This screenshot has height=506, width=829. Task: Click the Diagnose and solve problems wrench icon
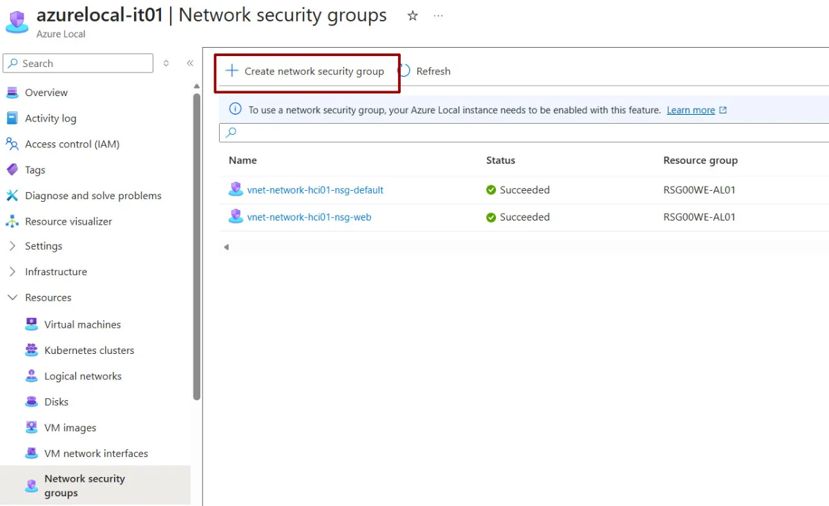[12, 196]
